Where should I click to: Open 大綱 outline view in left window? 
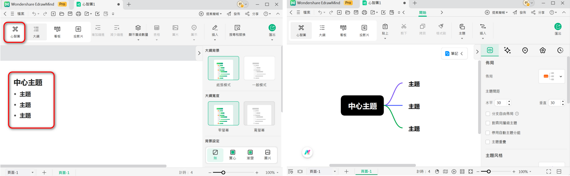pyautogui.click(x=36, y=32)
